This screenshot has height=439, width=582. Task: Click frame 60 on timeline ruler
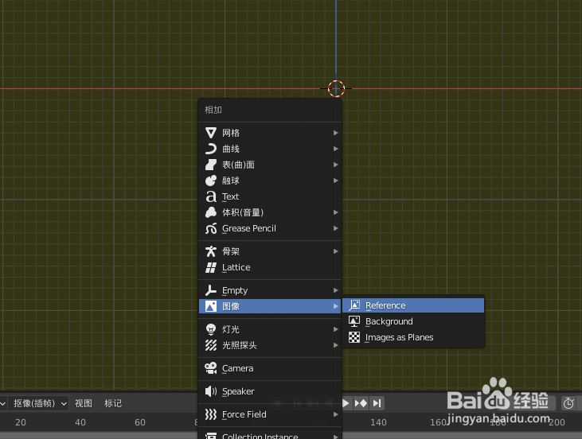click(140, 422)
